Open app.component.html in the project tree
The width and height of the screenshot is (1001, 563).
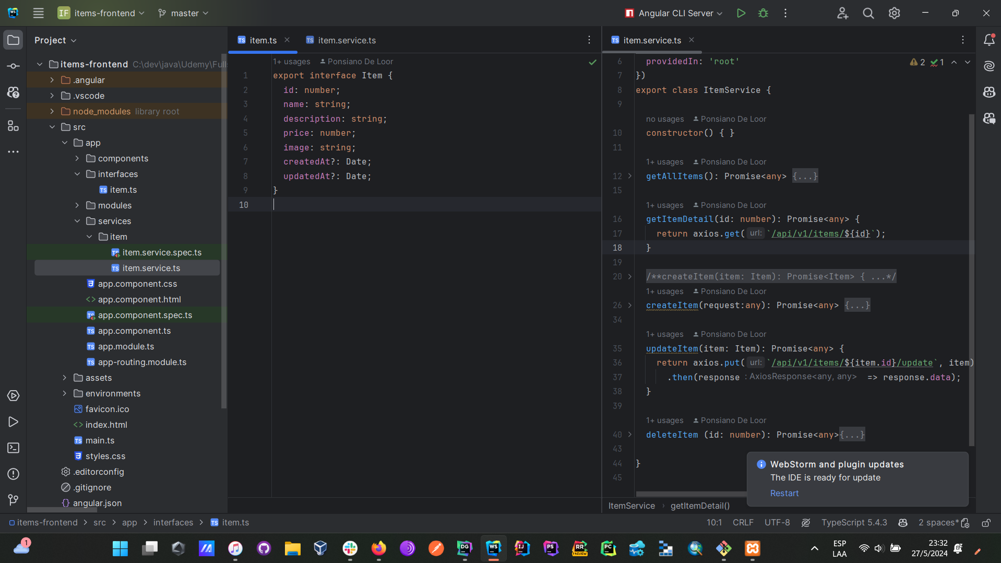tap(139, 299)
